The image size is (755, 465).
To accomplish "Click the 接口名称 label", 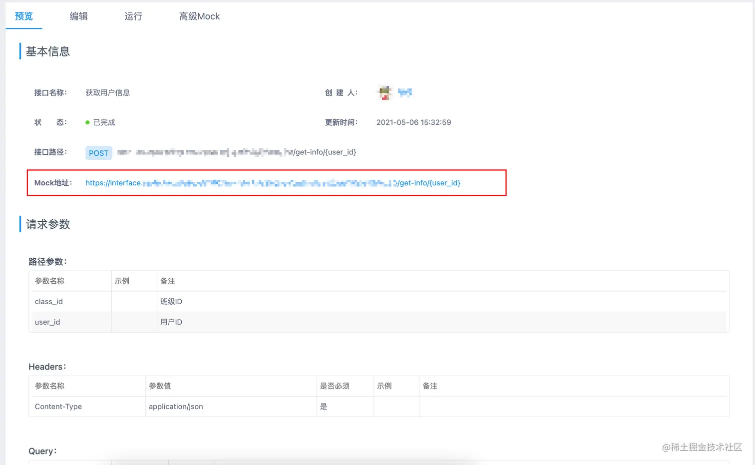I will [50, 92].
